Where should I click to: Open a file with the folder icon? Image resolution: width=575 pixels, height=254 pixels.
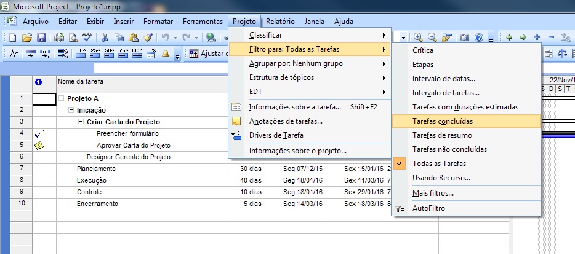coord(26,37)
